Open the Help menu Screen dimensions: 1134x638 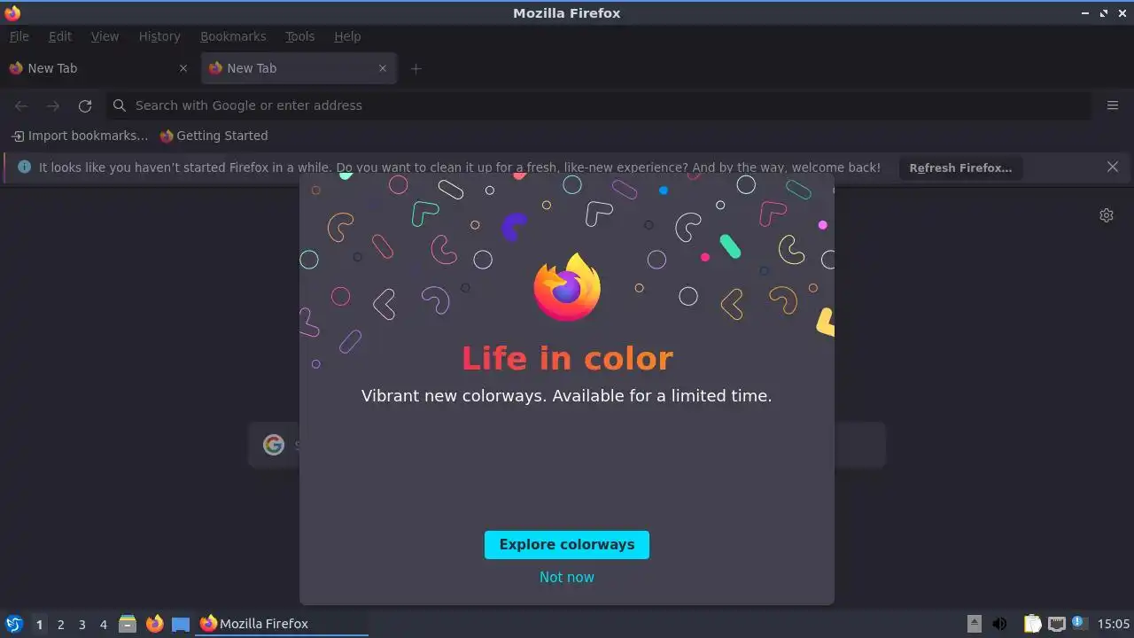[x=347, y=36]
